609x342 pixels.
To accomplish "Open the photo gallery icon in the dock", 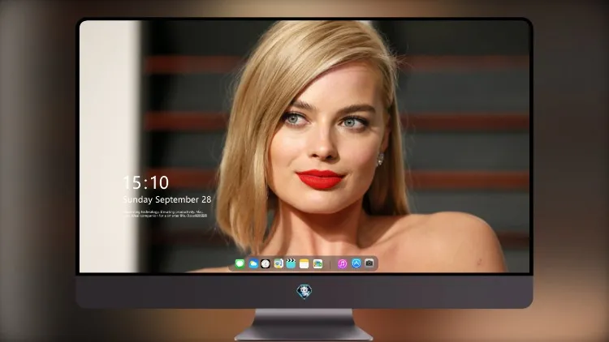I will point(317,263).
